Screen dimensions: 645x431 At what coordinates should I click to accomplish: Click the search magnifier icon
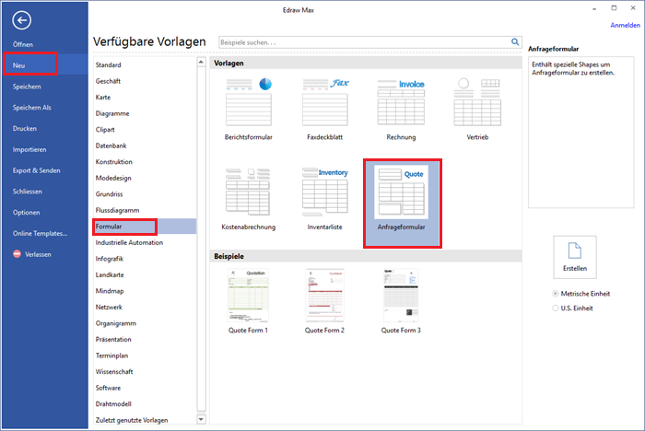point(514,42)
